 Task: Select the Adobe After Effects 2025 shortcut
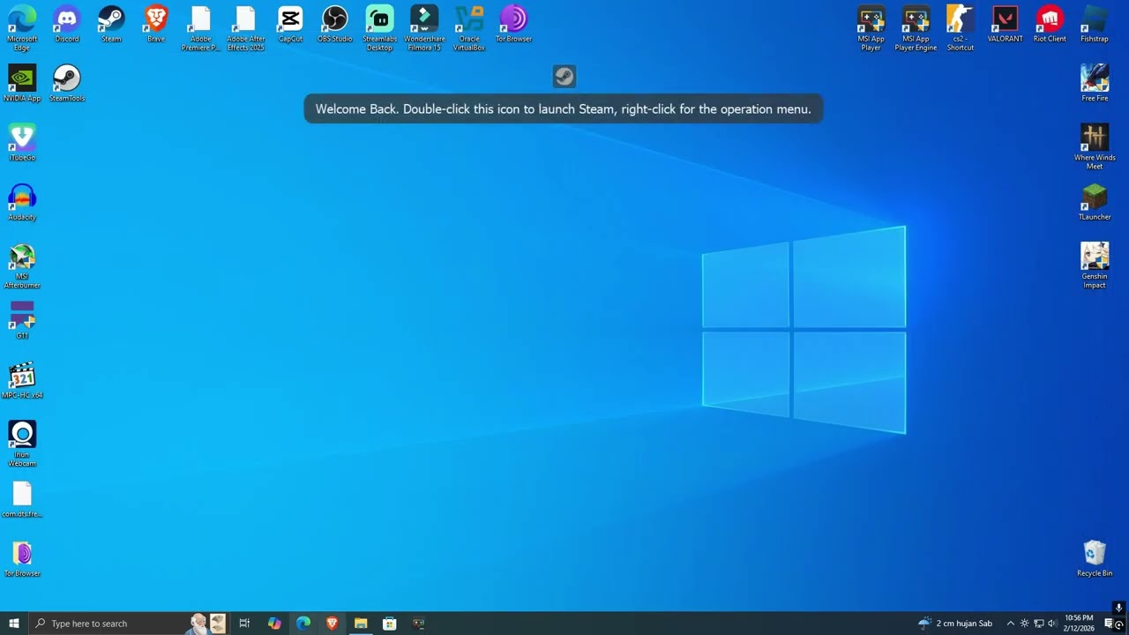(x=245, y=28)
